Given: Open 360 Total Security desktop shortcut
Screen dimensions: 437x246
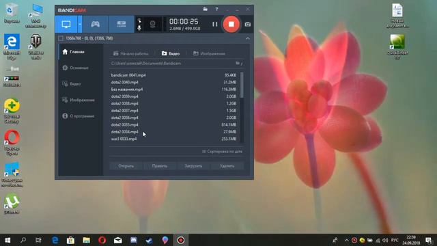Looking at the screenshot, I should (12, 111).
